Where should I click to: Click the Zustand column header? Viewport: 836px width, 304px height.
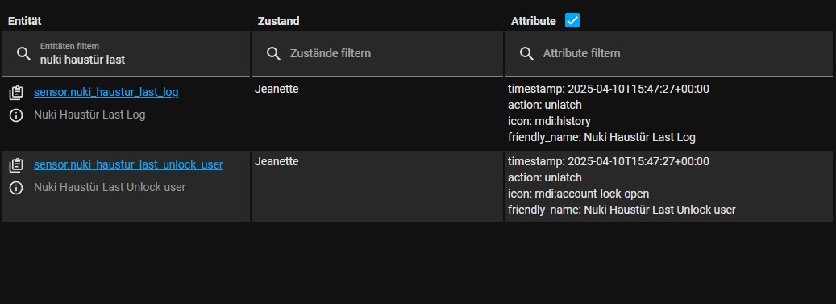coord(278,21)
